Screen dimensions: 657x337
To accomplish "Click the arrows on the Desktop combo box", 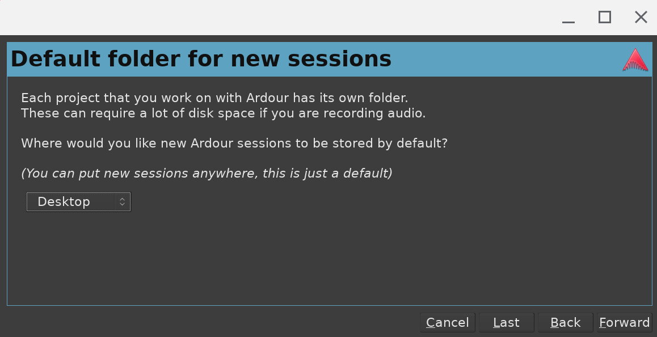I will pyautogui.click(x=122, y=202).
